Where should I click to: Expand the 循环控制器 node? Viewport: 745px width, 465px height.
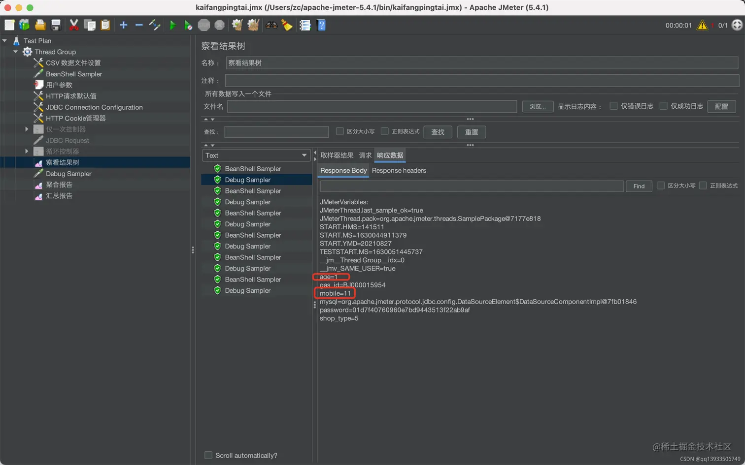click(27, 152)
